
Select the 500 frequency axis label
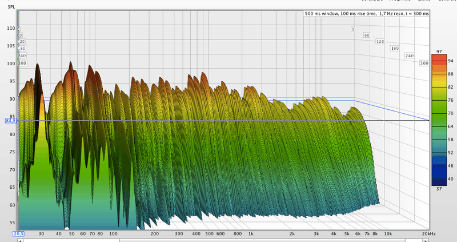click(x=209, y=233)
